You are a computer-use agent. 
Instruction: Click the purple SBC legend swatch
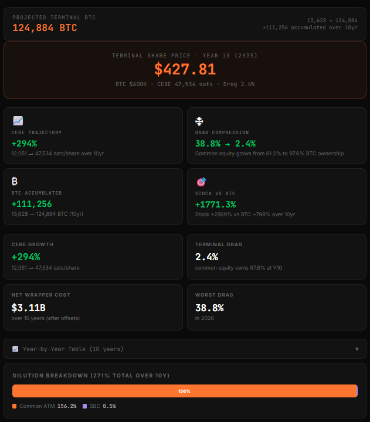[x=84, y=406]
